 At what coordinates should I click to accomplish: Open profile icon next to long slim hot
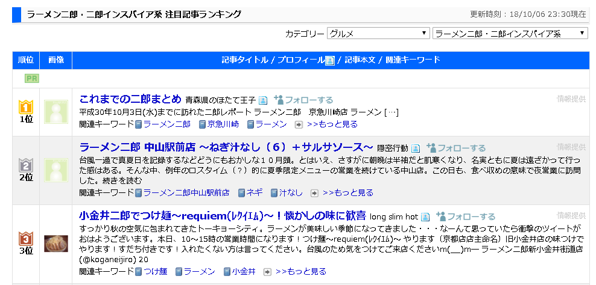(425, 217)
